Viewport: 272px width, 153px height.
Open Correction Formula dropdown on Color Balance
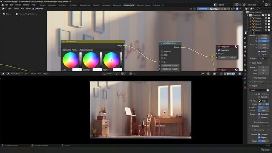coord(100,50)
